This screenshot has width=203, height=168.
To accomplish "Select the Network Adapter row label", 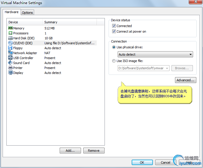I will tap(25, 53).
